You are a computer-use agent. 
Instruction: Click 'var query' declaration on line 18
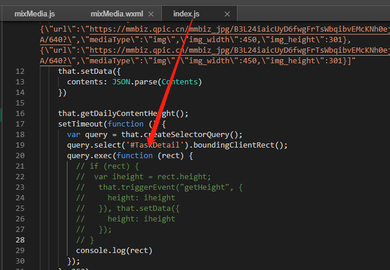(87, 135)
